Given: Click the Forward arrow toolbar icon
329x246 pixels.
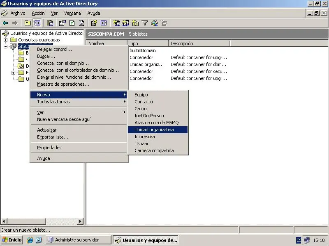Looking at the screenshot, I should pyautogui.click(x=14, y=23).
